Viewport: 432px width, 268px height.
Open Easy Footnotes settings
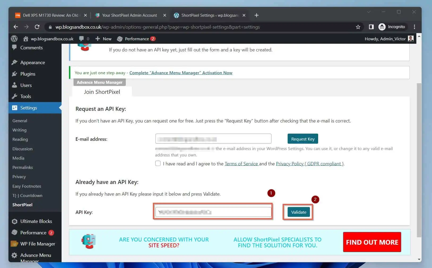click(x=27, y=186)
